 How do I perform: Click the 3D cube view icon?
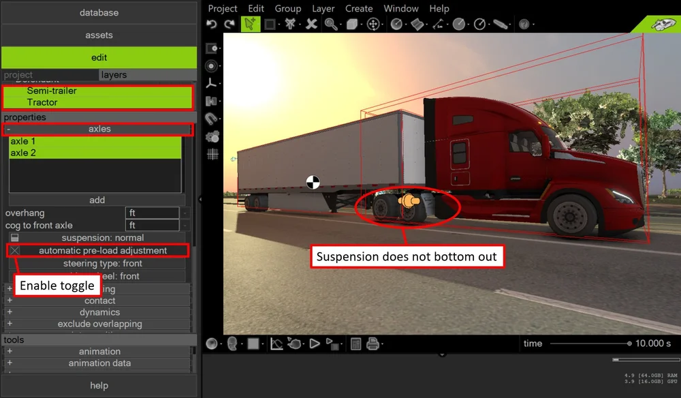352,25
